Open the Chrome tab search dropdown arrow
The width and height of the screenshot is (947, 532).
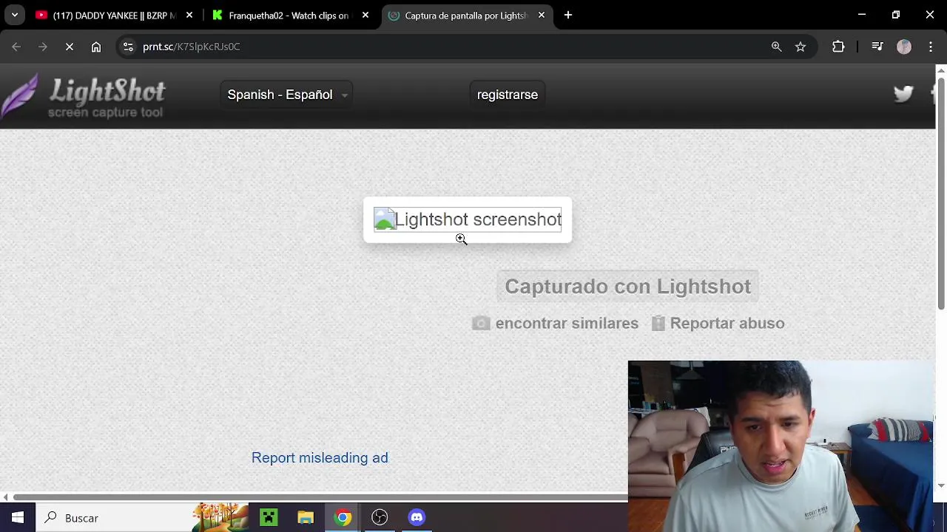[x=15, y=15]
